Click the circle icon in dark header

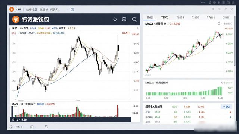click(x=115, y=19)
